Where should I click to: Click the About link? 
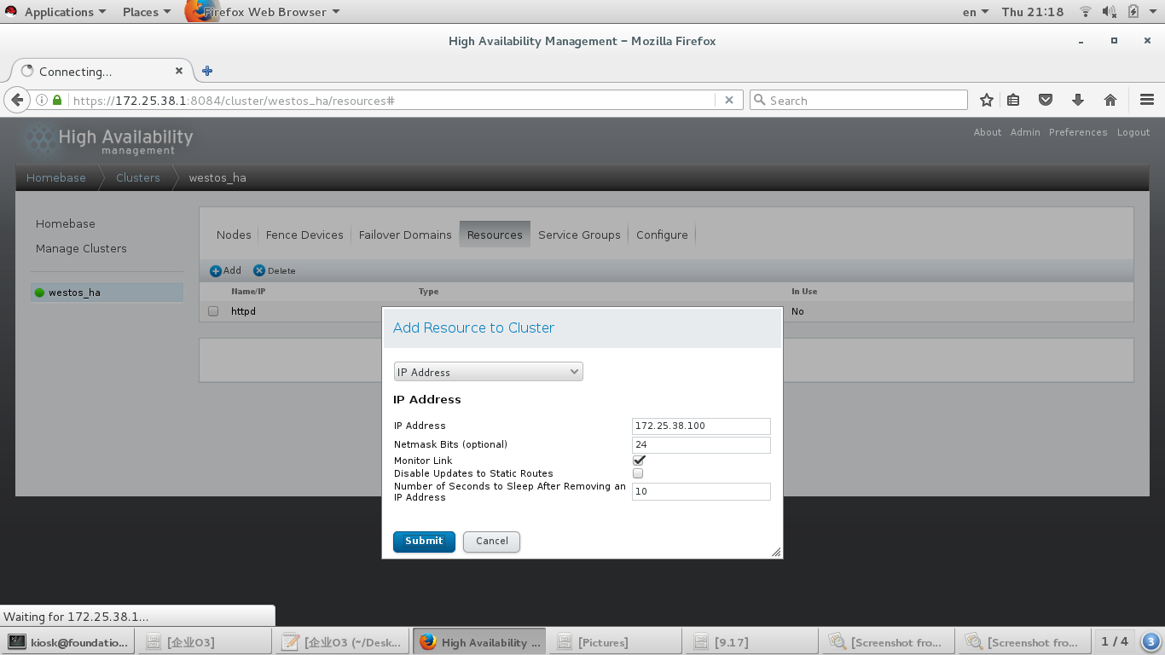988,132
